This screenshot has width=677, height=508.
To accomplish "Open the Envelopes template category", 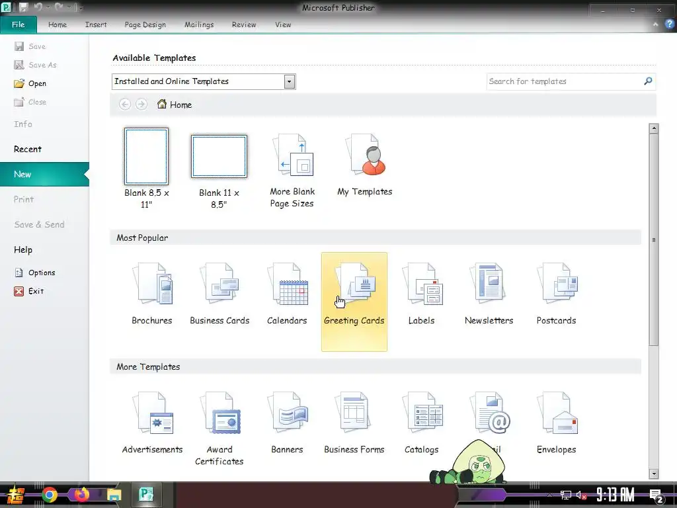I will pyautogui.click(x=556, y=423).
